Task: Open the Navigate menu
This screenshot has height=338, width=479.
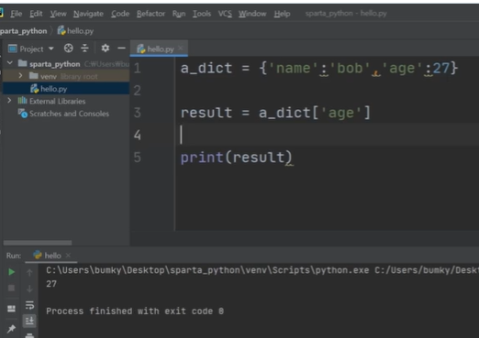Action: (x=88, y=14)
